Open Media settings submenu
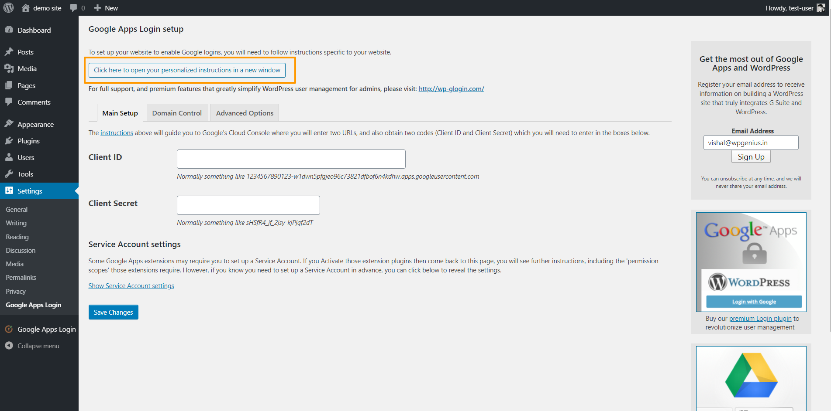Viewport: 831px width, 411px height. point(14,264)
